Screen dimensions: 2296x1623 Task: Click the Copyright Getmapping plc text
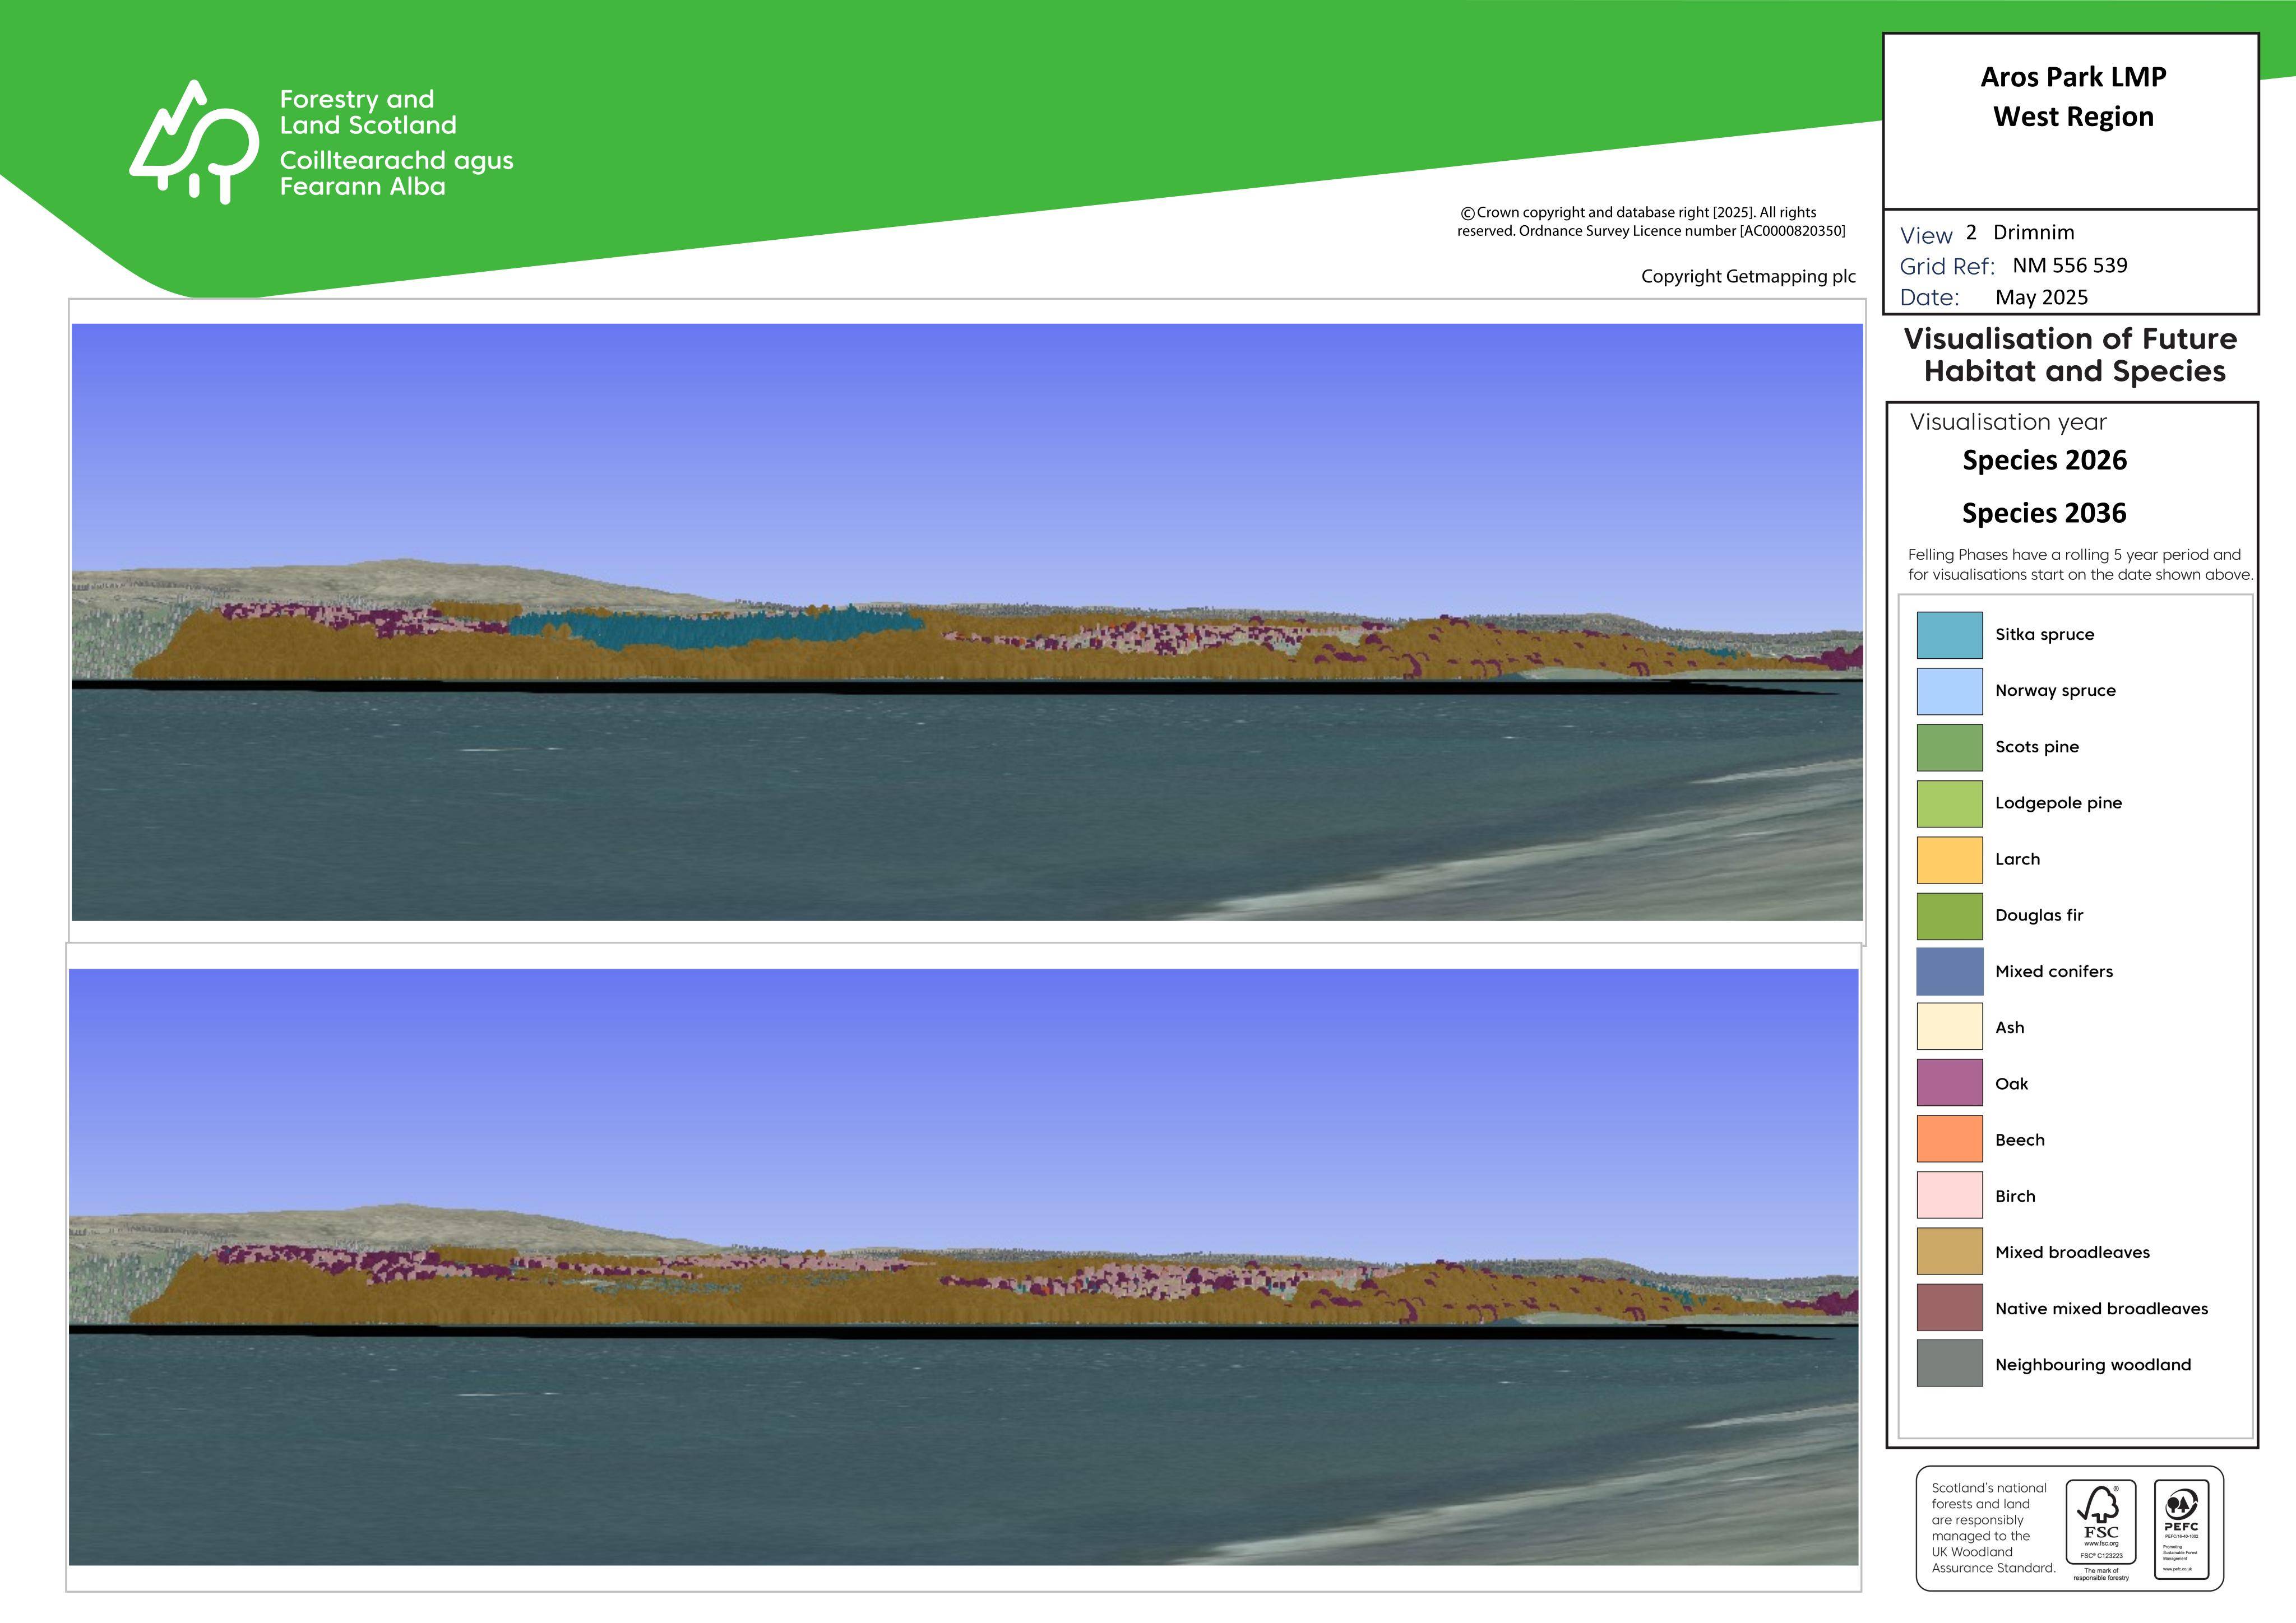point(1748,277)
